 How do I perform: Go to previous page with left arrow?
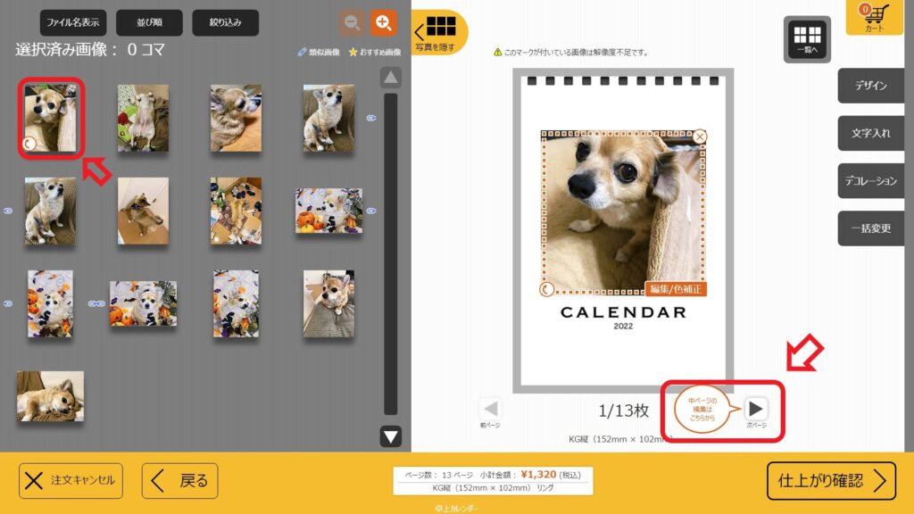491,409
